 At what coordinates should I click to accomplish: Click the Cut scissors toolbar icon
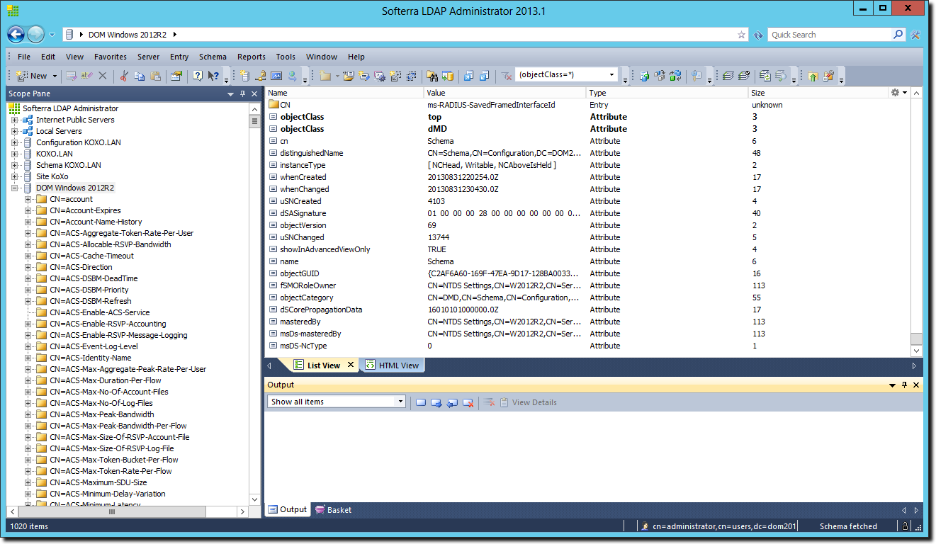123,76
